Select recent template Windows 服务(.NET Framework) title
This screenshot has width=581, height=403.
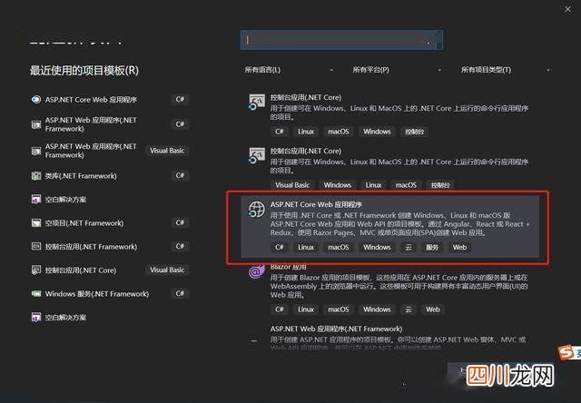tap(97, 294)
